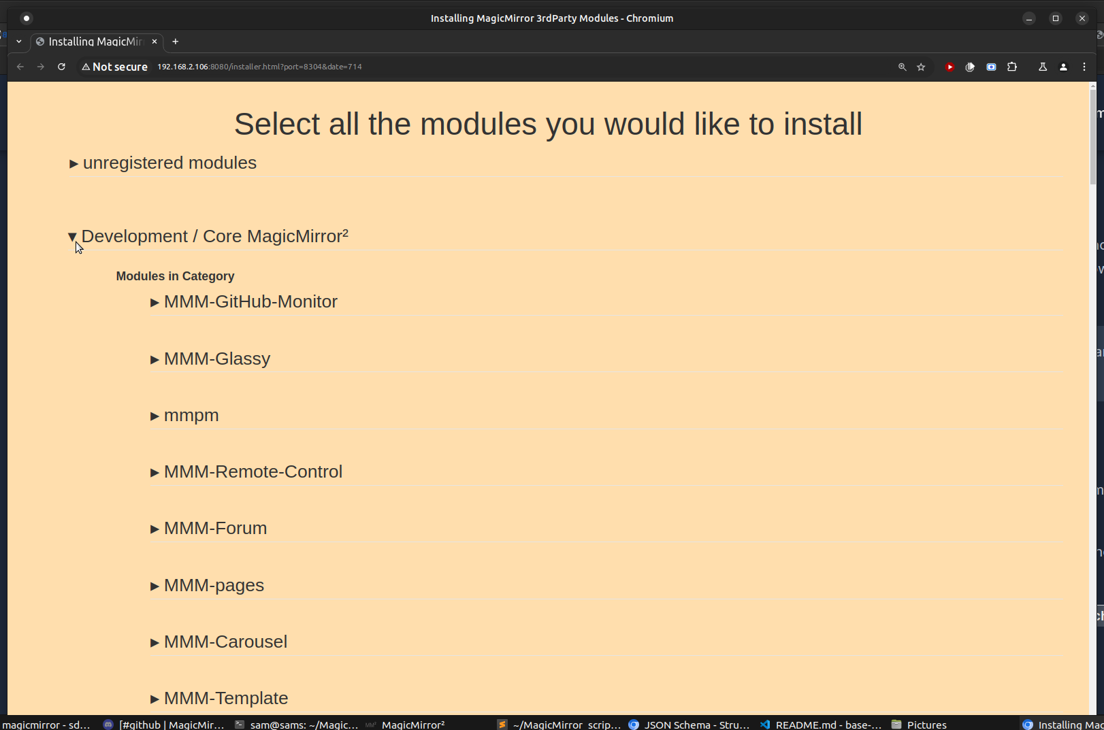Viewport: 1104px width, 730px height.
Task: Open a new tab with plus button
Action: [x=175, y=42]
